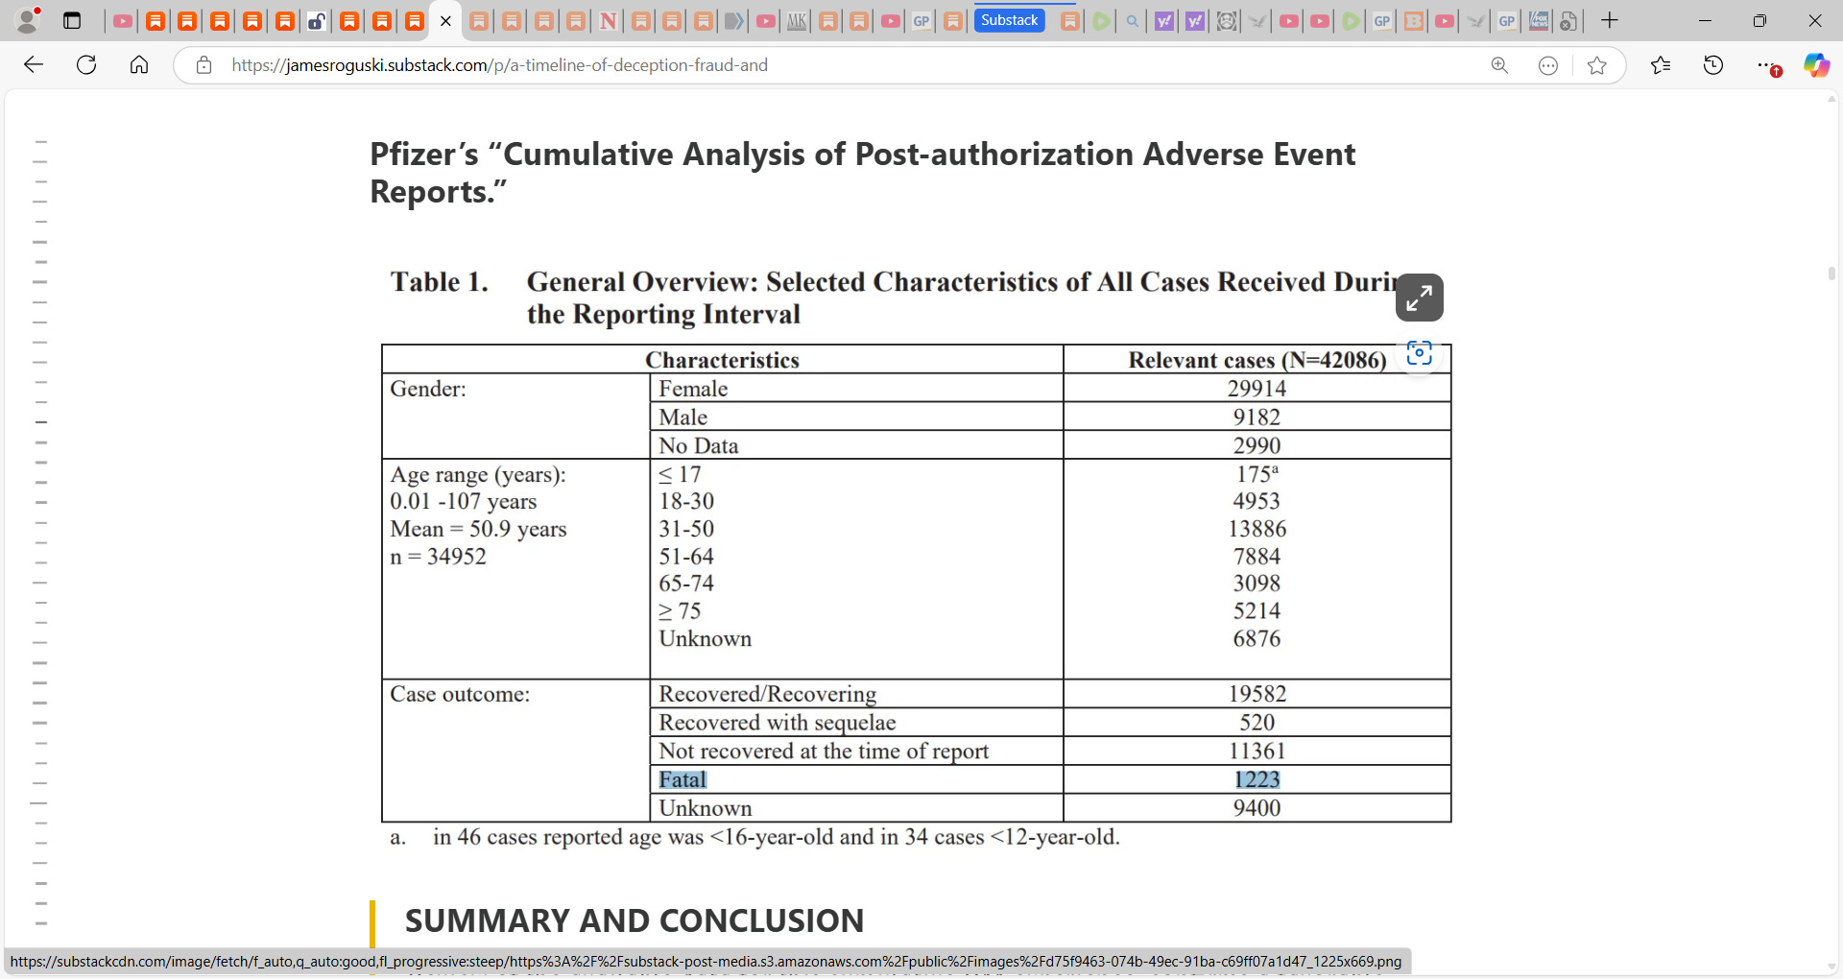
Task: Click the SUMMARY AND CONCLUSION heading
Action: tap(634, 920)
